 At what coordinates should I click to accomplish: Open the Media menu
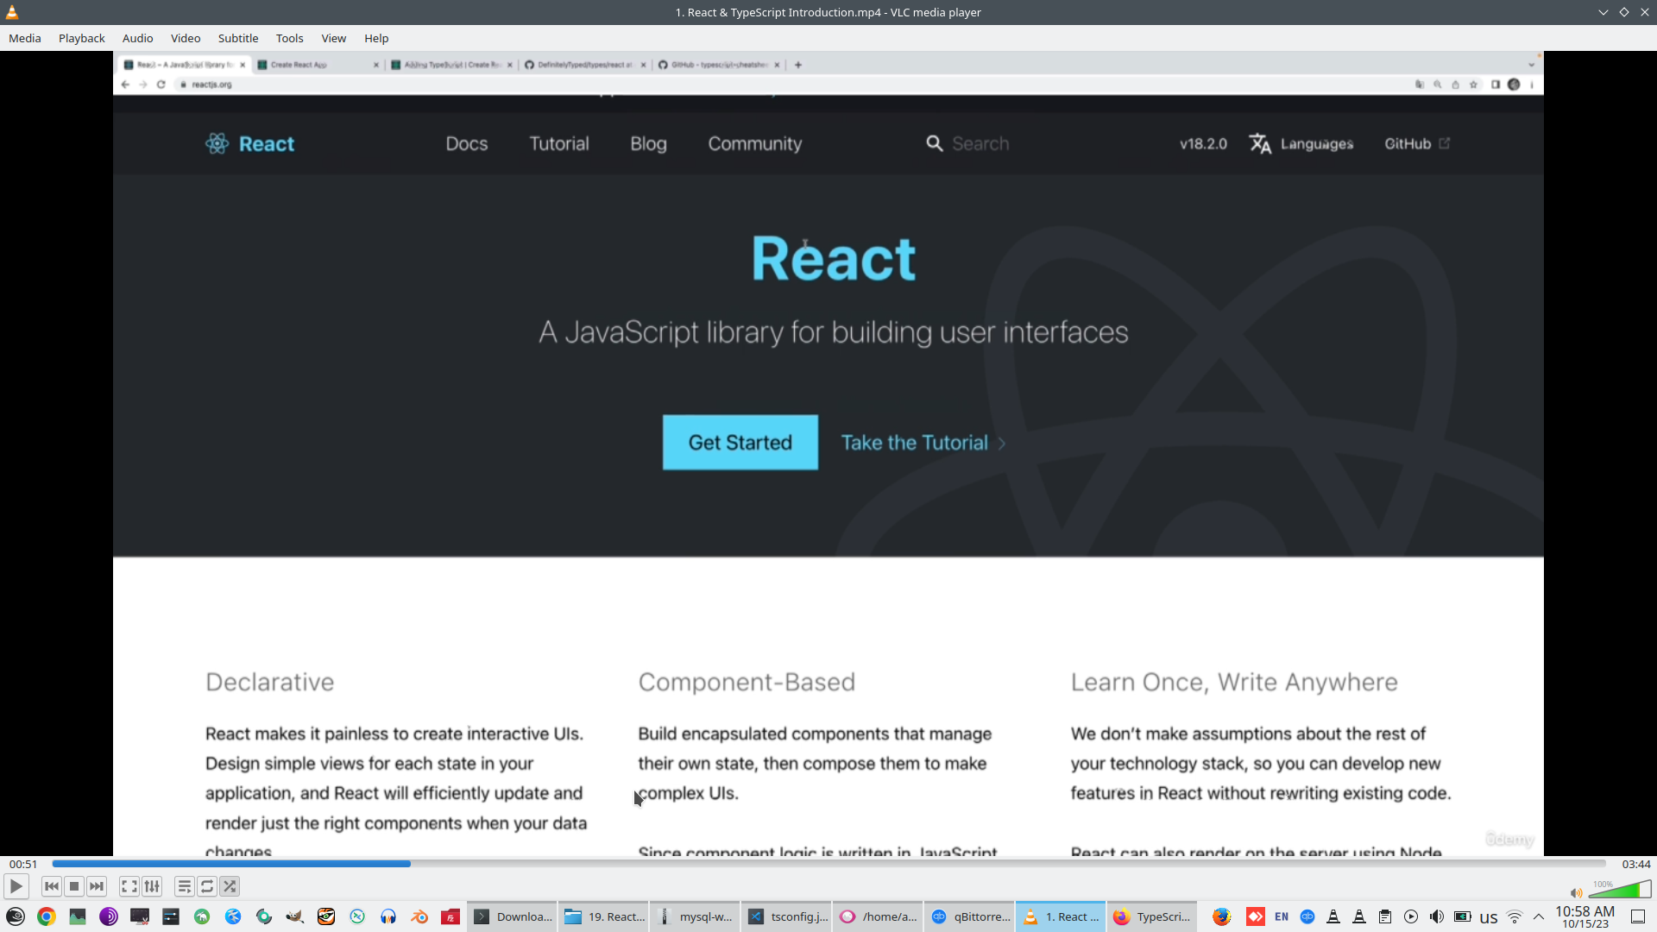25,38
